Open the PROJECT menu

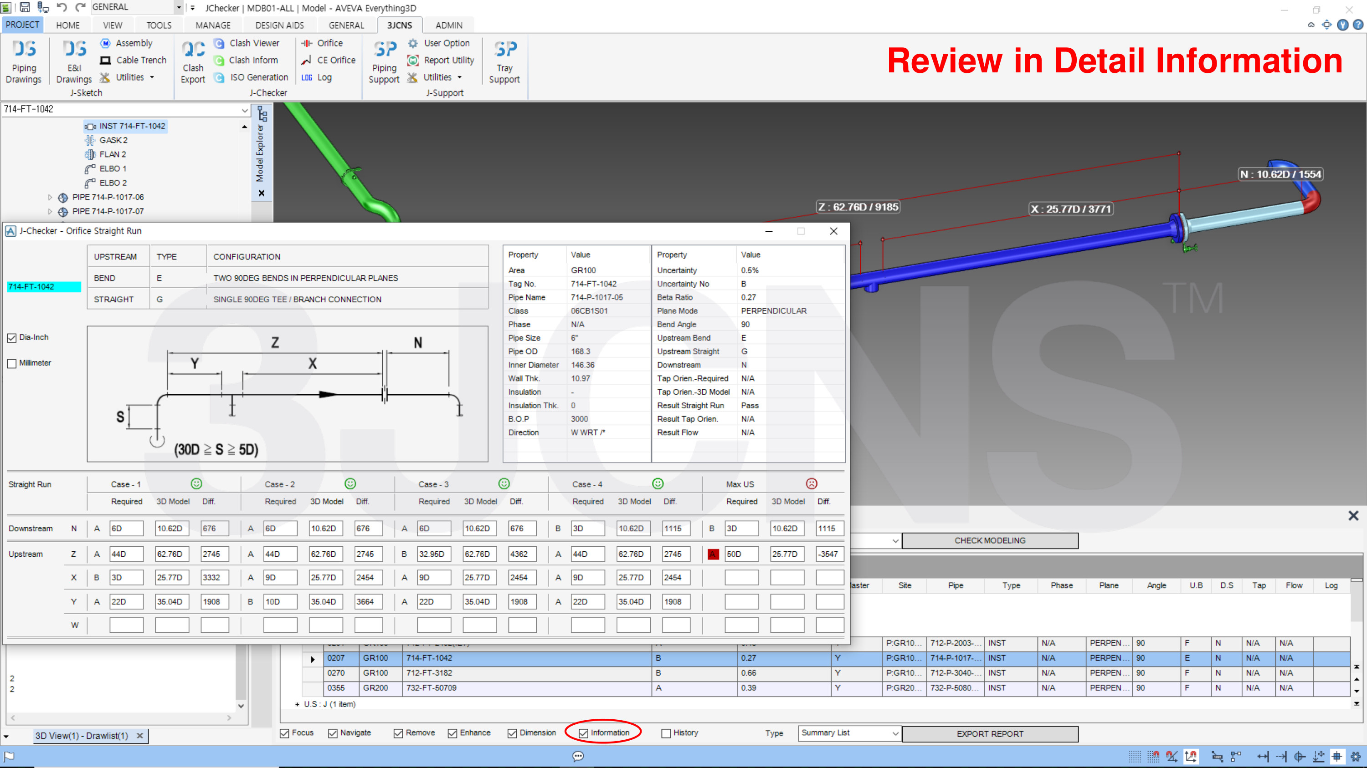(22, 25)
